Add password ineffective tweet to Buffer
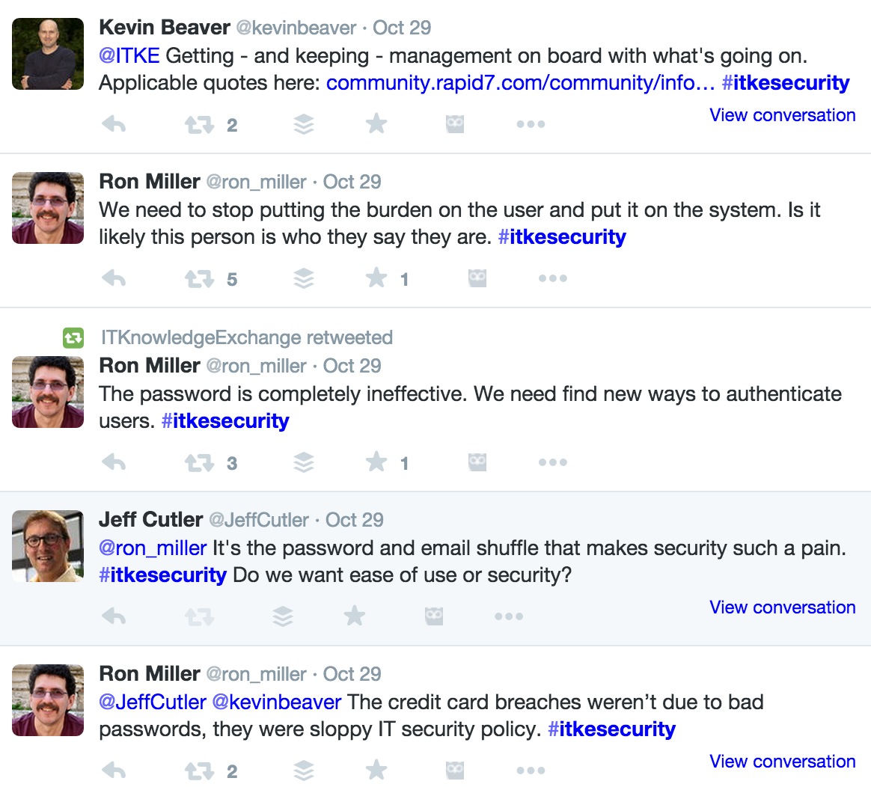Viewport: 871px width, 787px height. [304, 462]
